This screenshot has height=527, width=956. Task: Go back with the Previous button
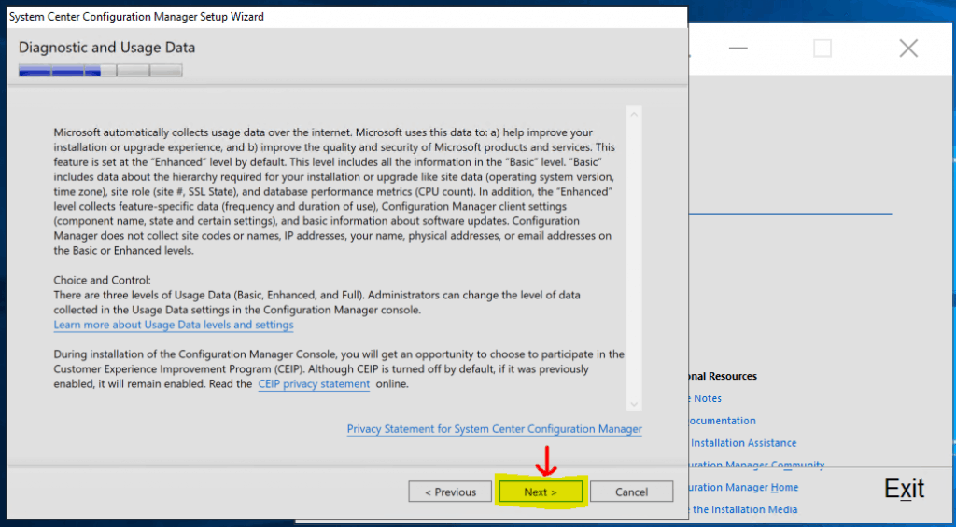450,492
